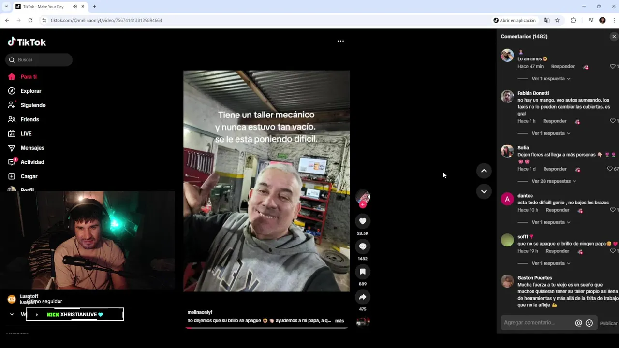Like the Lo amamos comment

tap(612, 66)
